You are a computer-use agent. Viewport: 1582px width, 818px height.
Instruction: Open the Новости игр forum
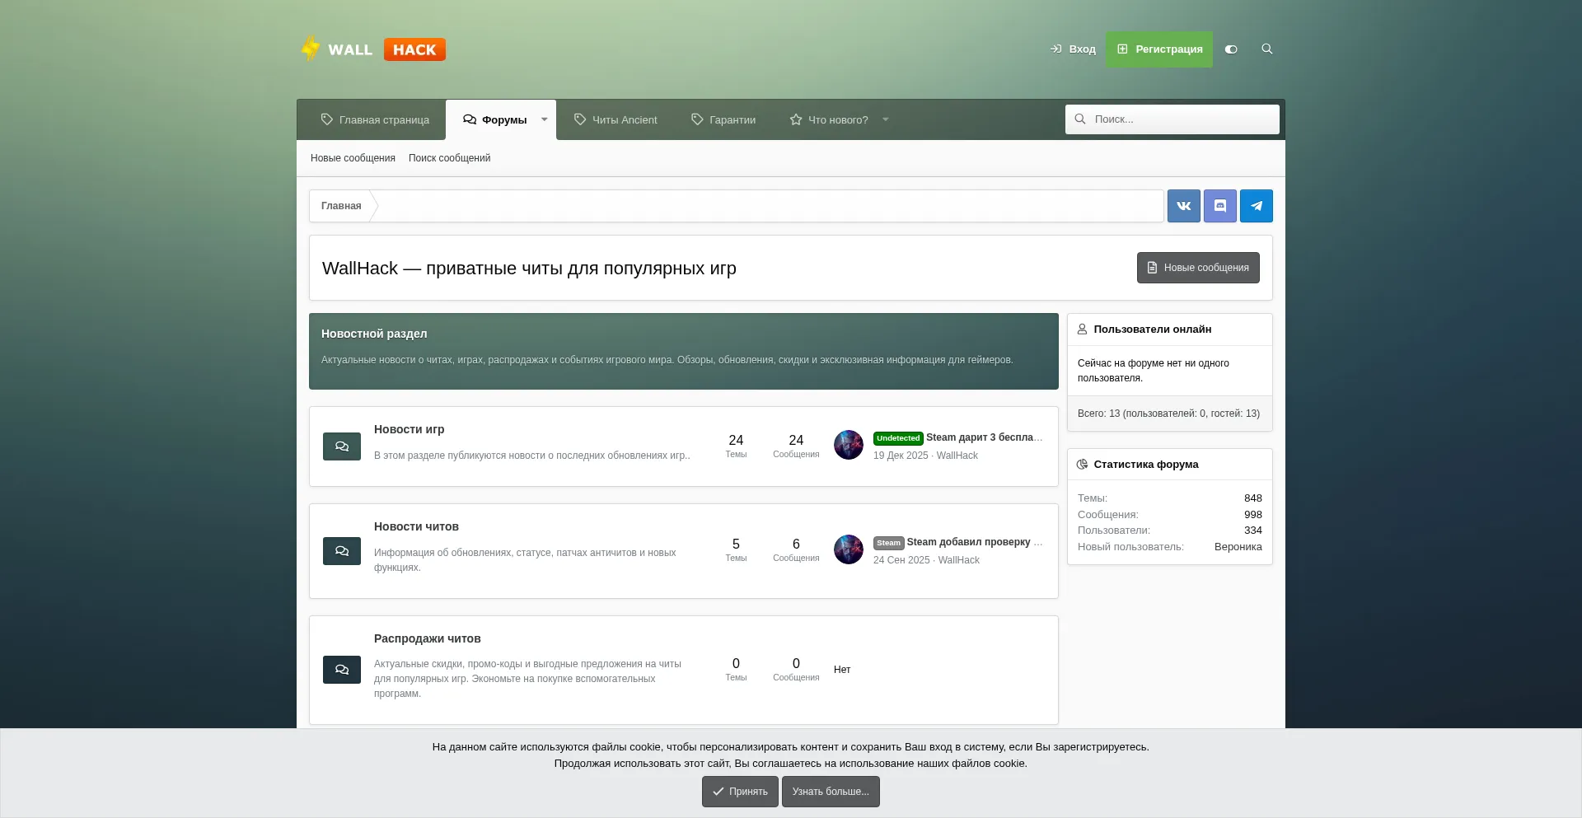pos(409,429)
